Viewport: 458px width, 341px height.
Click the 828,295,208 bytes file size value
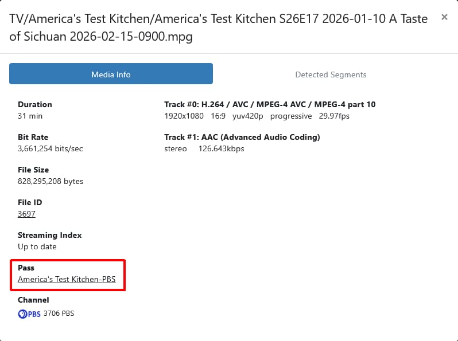click(51, 181)
